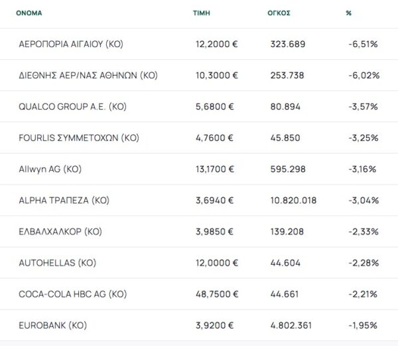The image size is (398, 346).
Task: Click the % change column header
Action: [349, 13]
